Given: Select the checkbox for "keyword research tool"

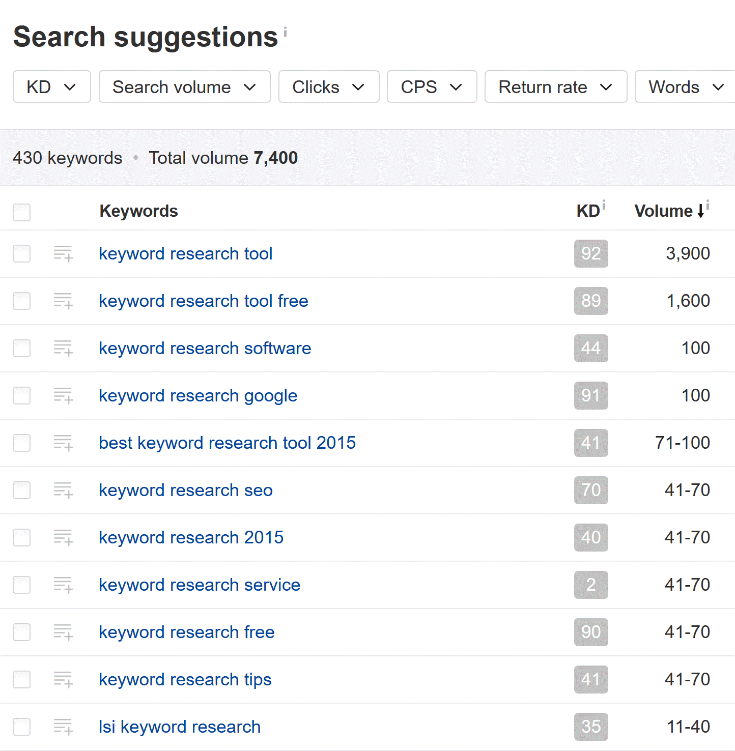Looking at the screenshot, I should coord(21,254).
